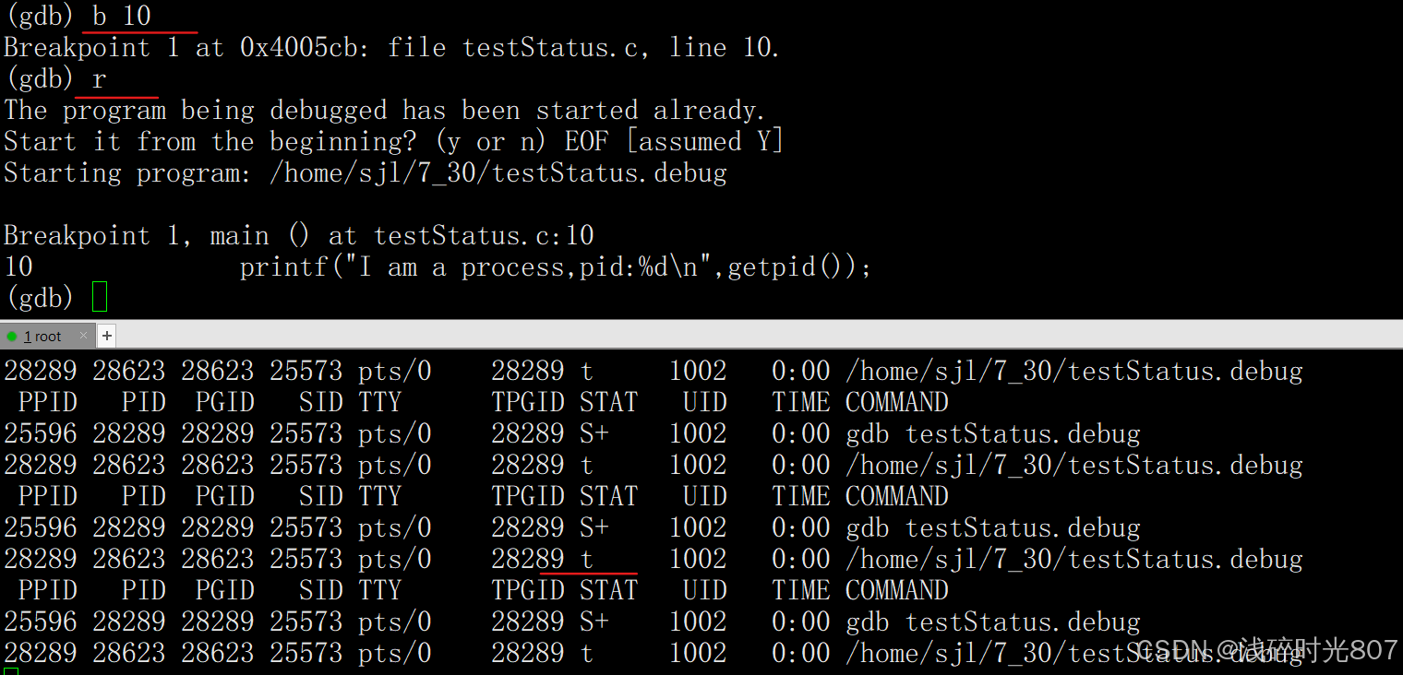1403x675 pixels.
Task: Click 'EOF [assumed Y]' text in the gdb output
Action: point(674,142)
